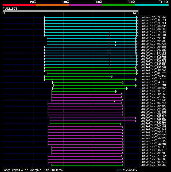This screenshot has height=172, width=171.
Task: Click the green arrowhead of UniRef100_C5LCZ9
Action: click(116, 91)
